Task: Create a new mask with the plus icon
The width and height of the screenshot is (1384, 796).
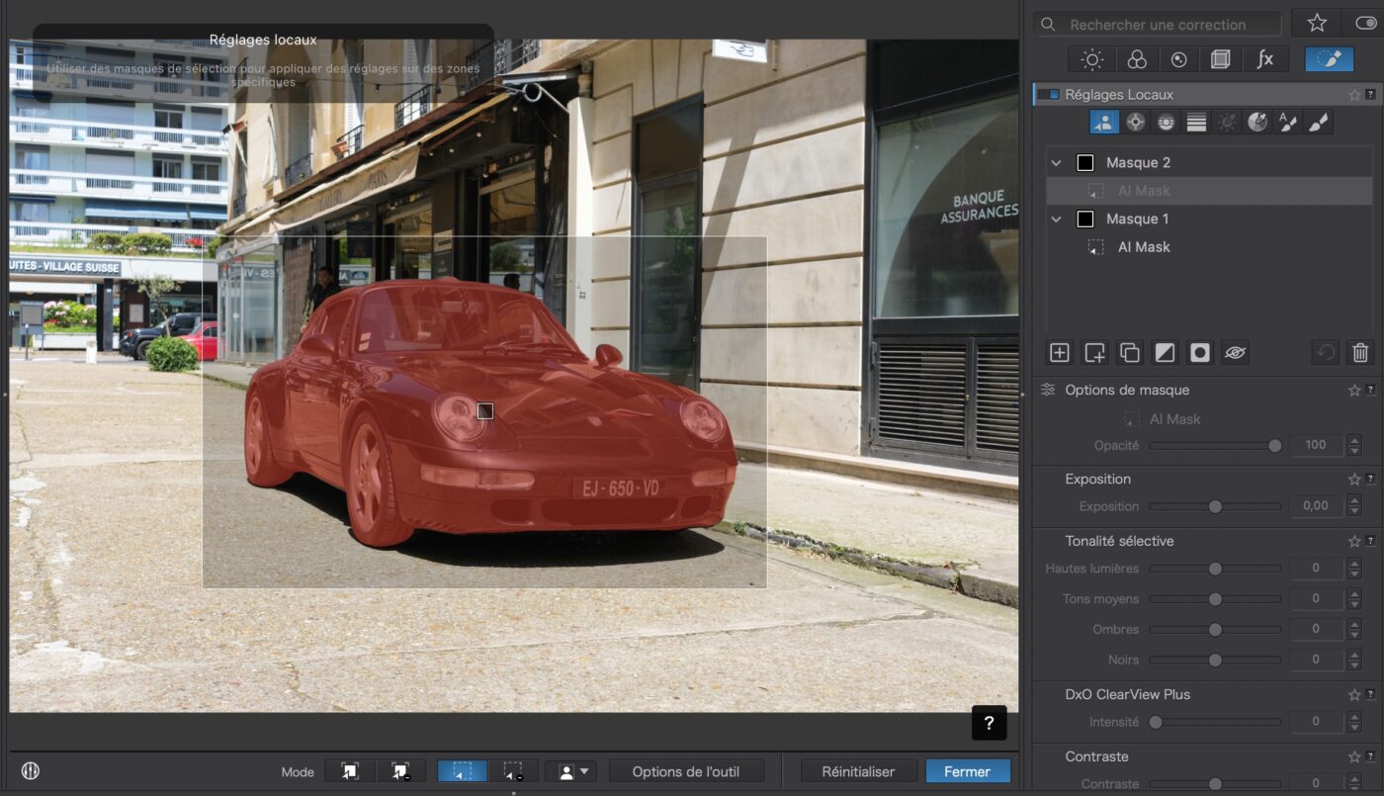Action: coord(1059,352)
